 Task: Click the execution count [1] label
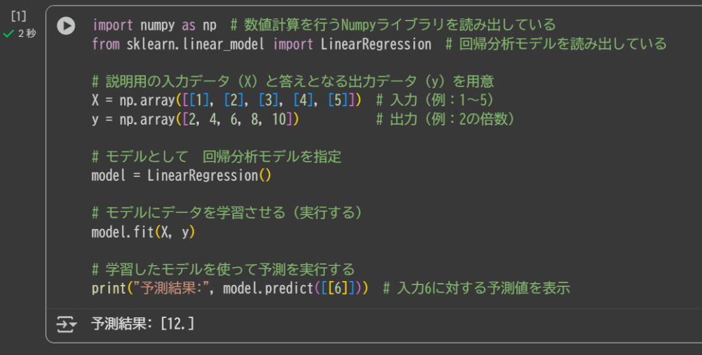point(19,16)
